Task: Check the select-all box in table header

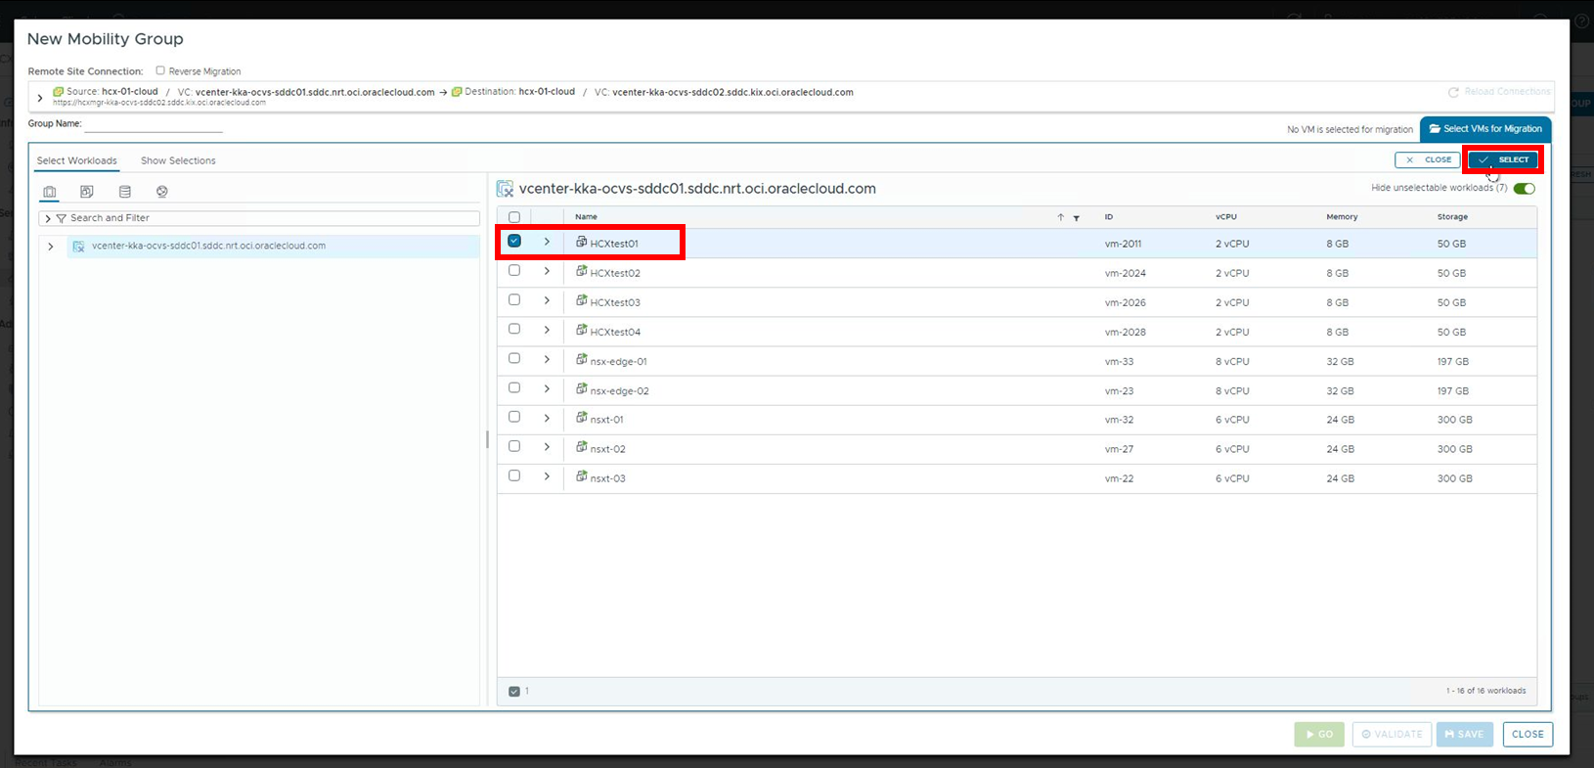Action: (x=514, y=217)
